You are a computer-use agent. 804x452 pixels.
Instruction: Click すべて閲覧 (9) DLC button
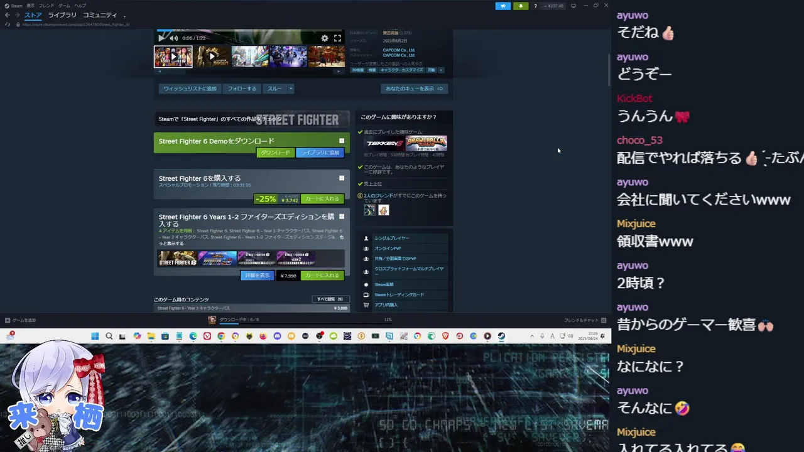pos(330,299)
